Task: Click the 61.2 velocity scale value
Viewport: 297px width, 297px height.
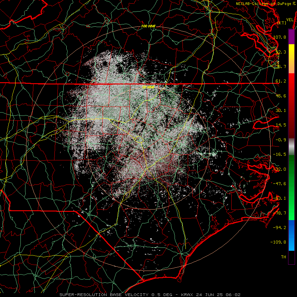Action: tap(281, 81)
